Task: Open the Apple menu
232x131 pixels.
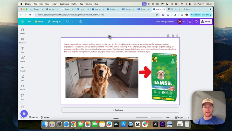Action: 21,4
